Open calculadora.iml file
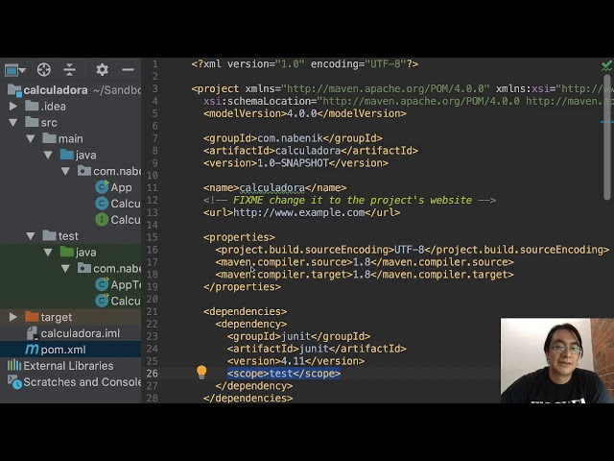This screenshot has height=461, width=614. pos(81,333)
